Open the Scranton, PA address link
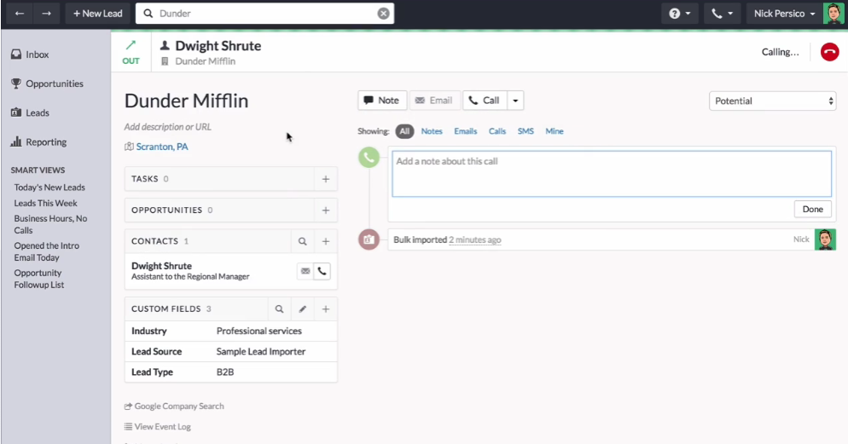The width and height of the screenshot is (848, 444). tap(162, 147)
